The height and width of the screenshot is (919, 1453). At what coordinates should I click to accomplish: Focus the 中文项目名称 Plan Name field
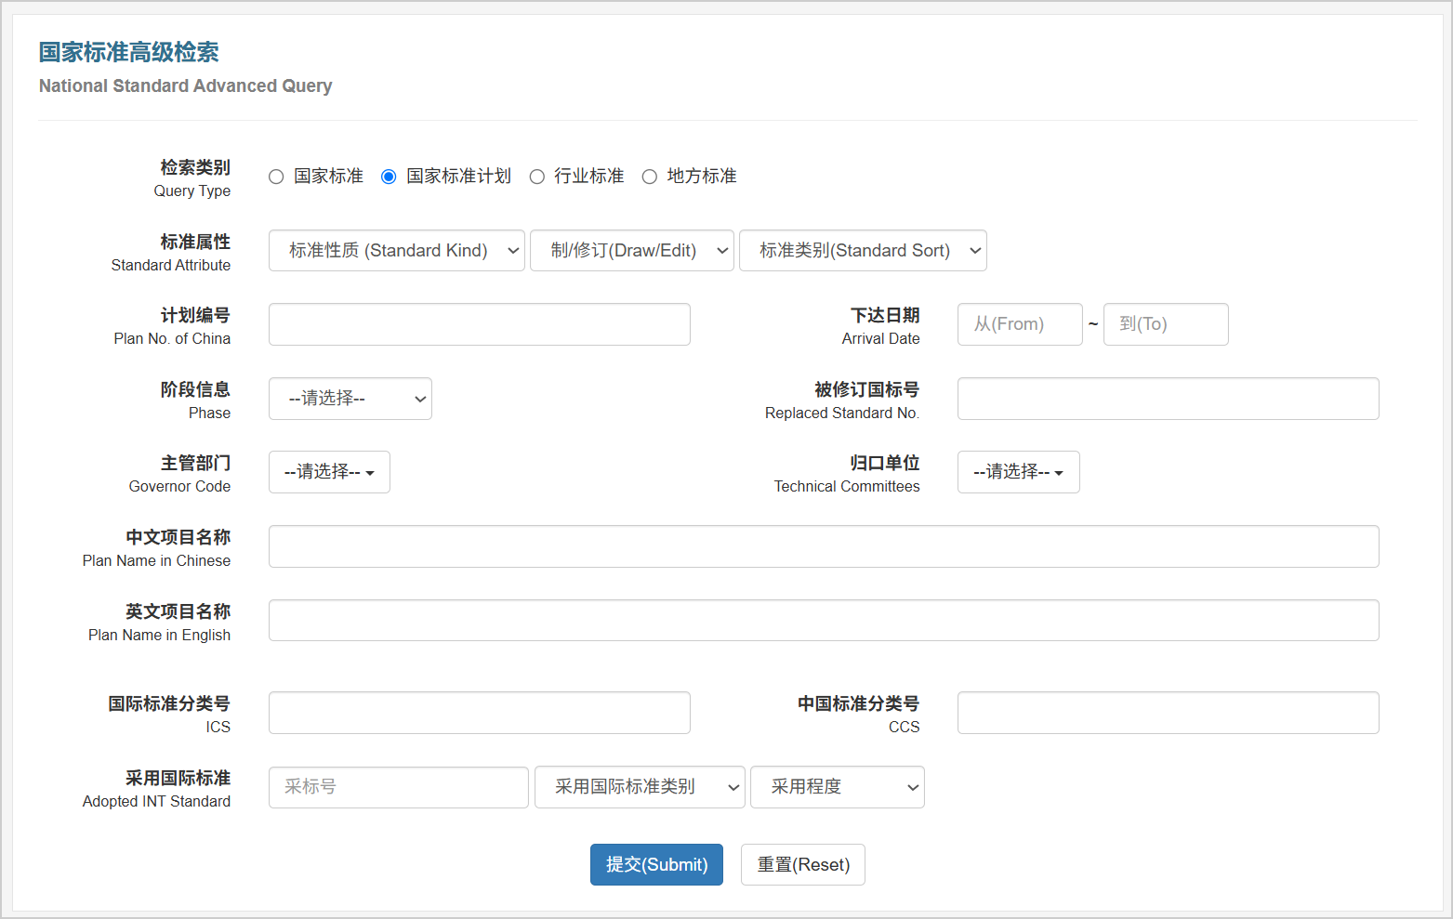(823, 546)
